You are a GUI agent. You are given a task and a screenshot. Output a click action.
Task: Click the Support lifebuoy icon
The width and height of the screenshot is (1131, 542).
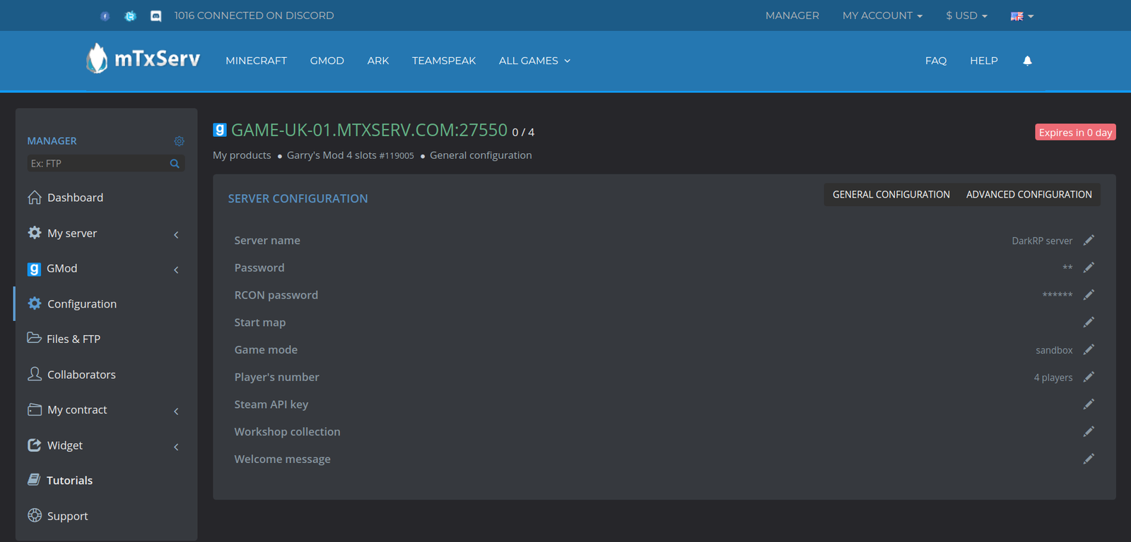[x=34, y=515]
